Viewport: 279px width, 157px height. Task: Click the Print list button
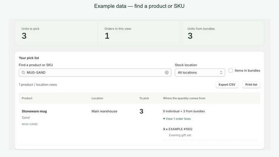coord(251,84)
